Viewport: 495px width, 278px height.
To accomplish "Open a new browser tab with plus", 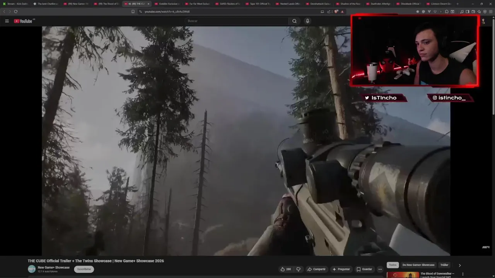I will pos(458,3).
